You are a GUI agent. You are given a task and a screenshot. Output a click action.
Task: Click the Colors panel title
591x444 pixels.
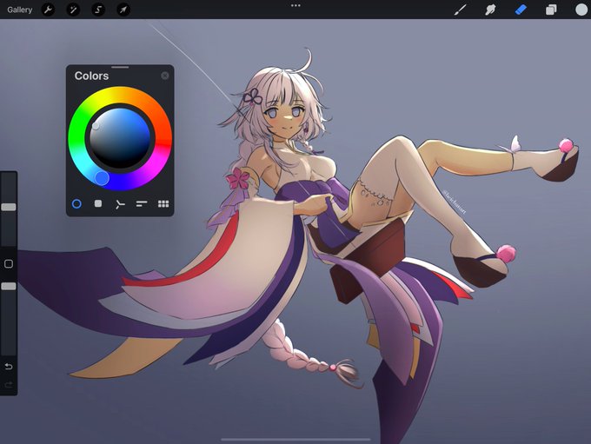(91, 76)
